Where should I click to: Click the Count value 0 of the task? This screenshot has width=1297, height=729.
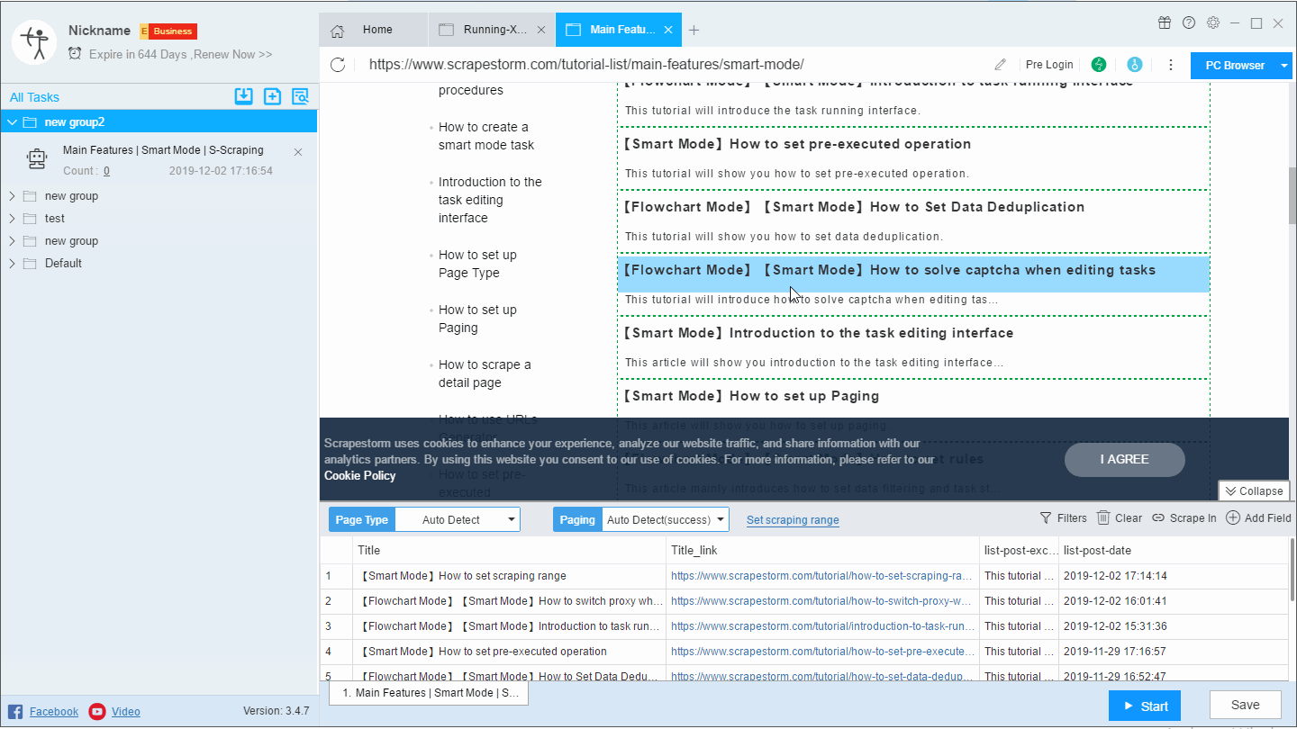106,171
